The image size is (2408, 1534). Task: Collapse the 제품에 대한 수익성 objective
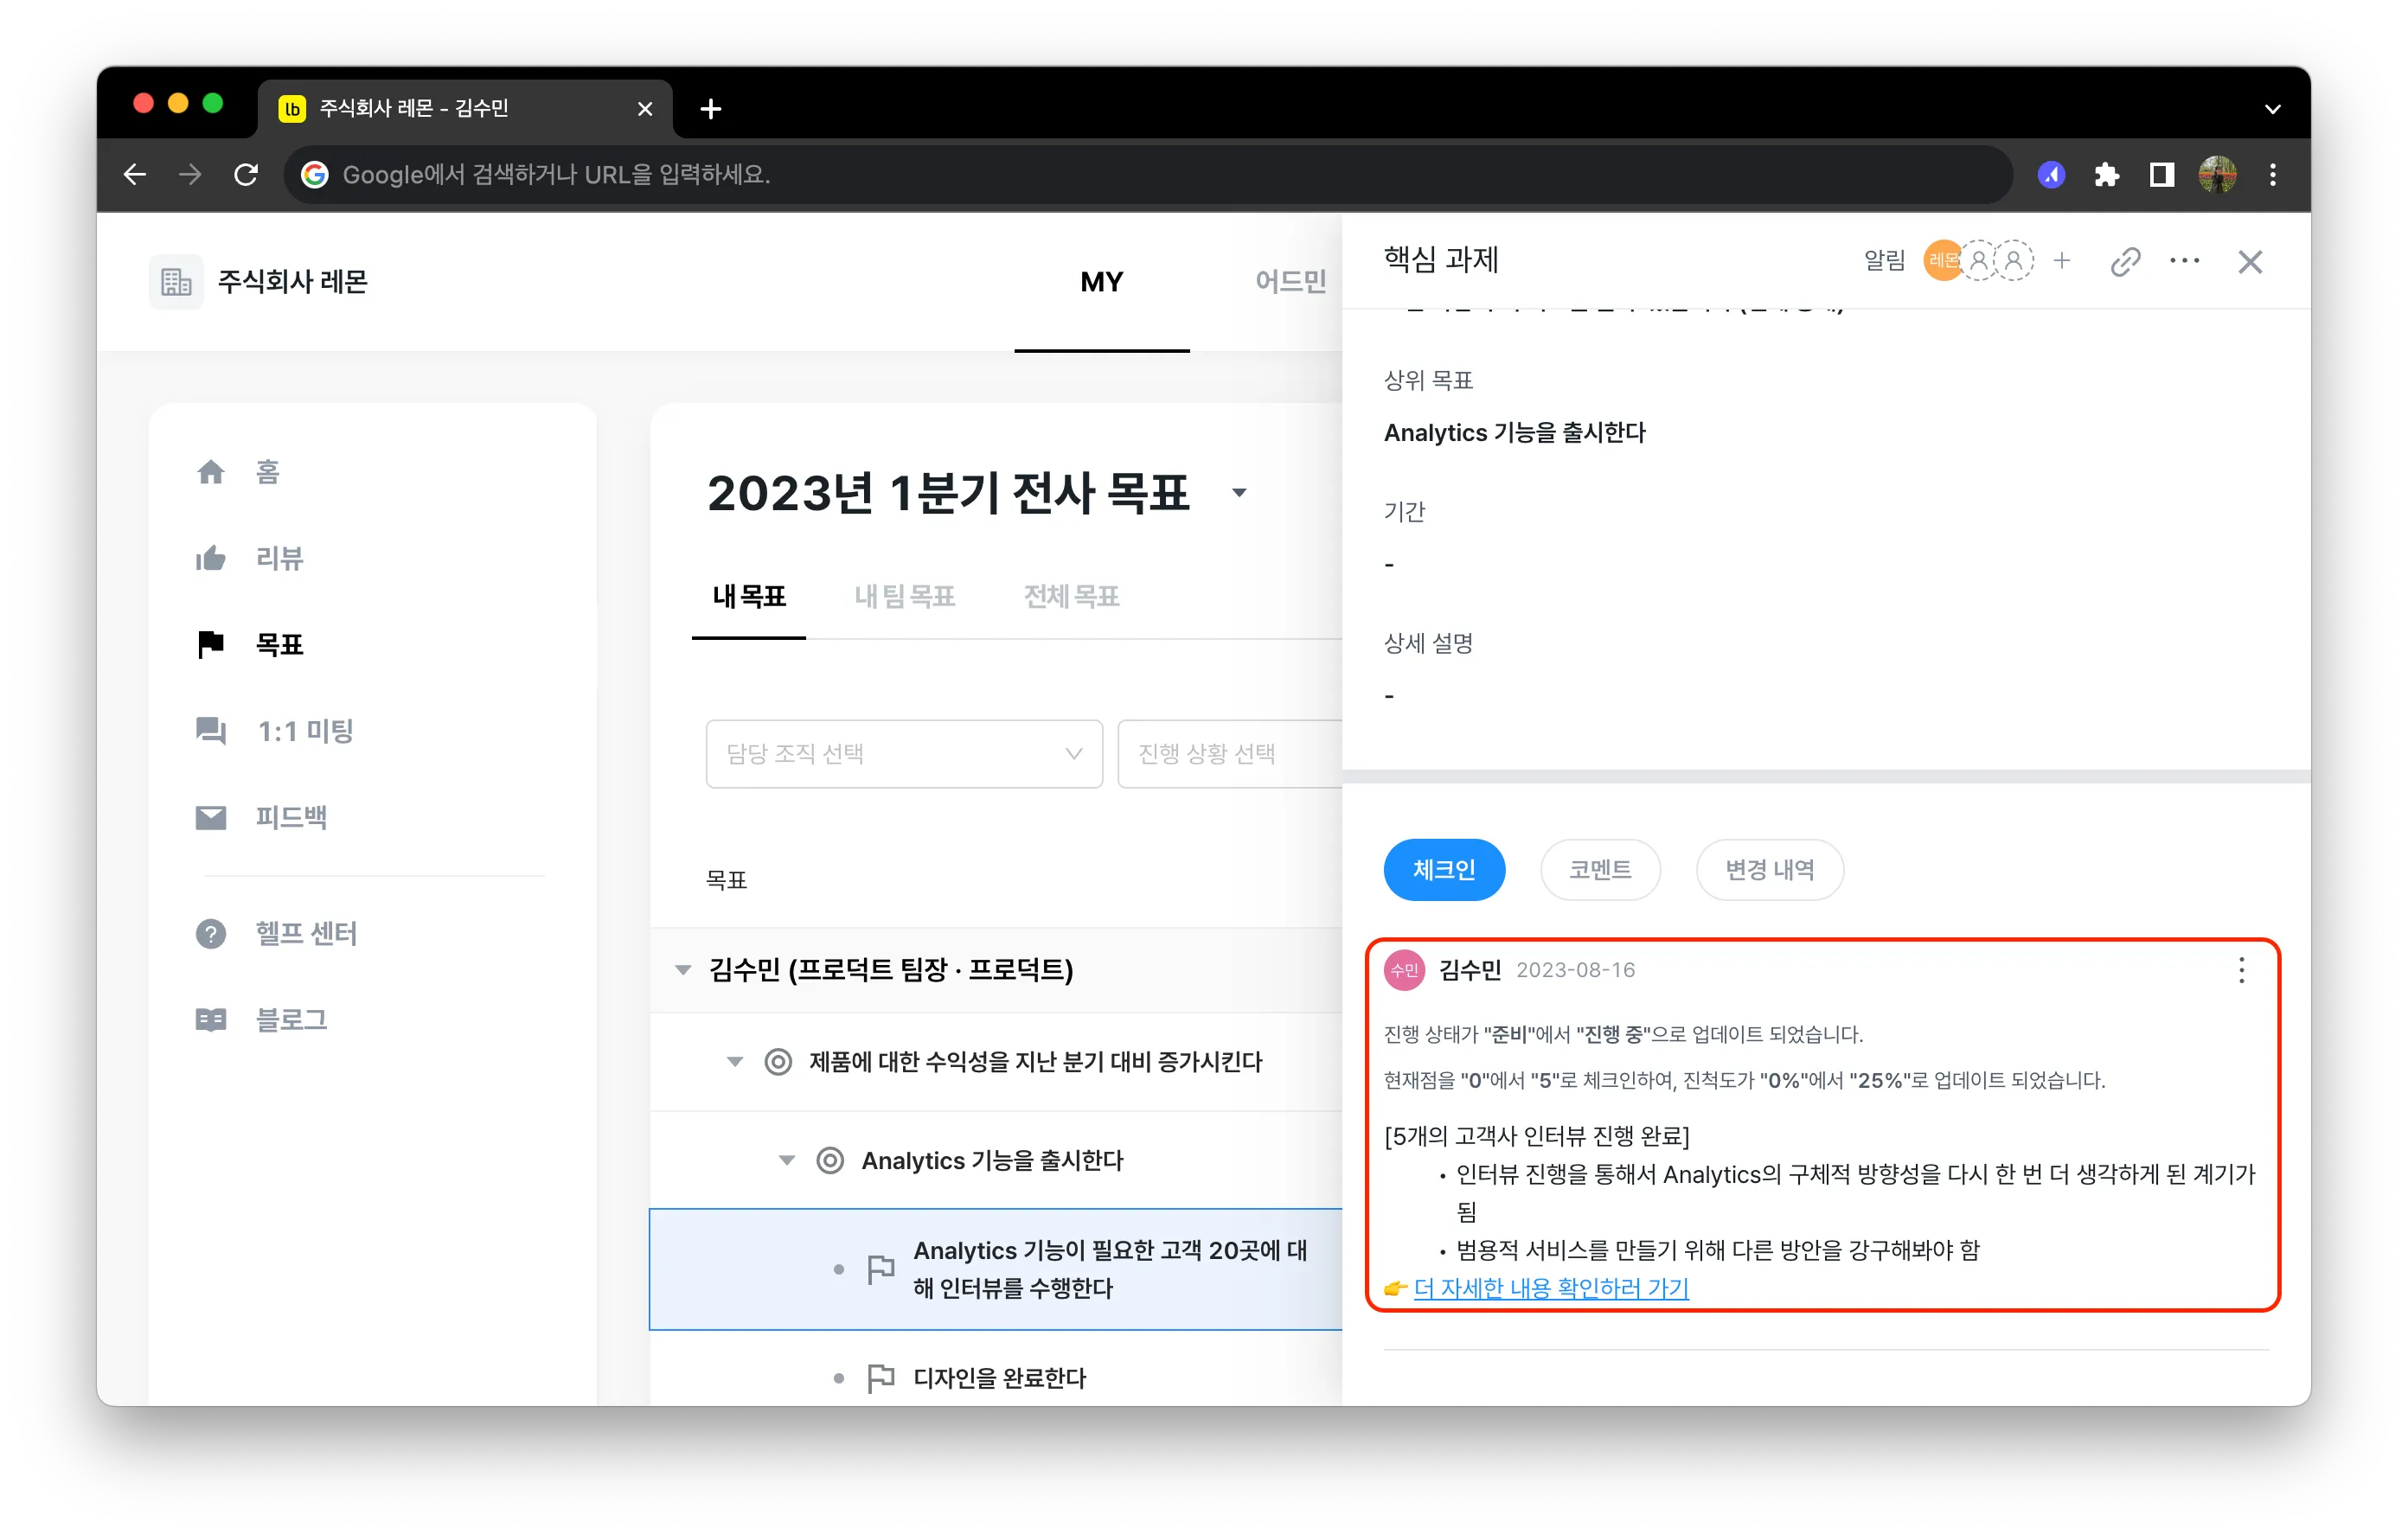click(x=735, y=1061)
